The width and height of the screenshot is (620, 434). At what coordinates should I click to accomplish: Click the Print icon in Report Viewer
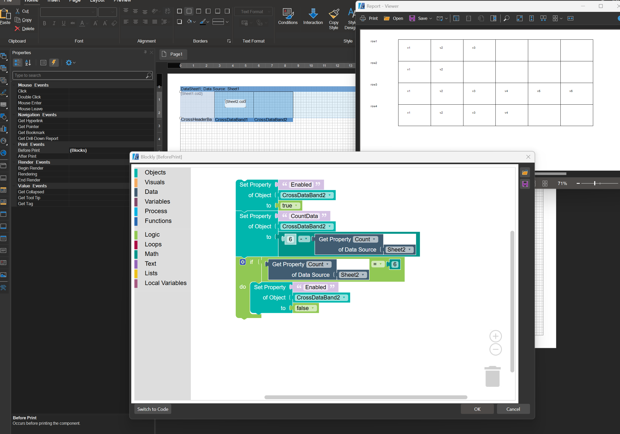[x=363, y=18]
